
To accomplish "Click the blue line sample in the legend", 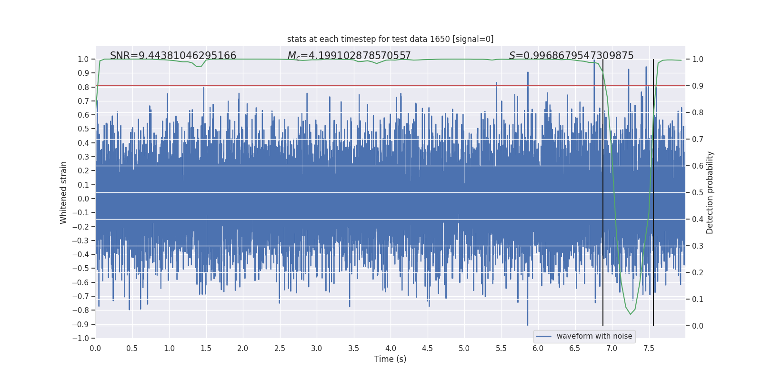I will [x=544, y=336].
